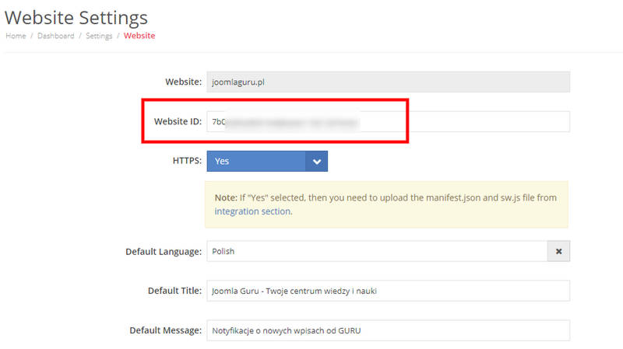Click the "Default Title:" label
Image resolution: width=623 pixels, height=349 pixels.
coord(174,291)
